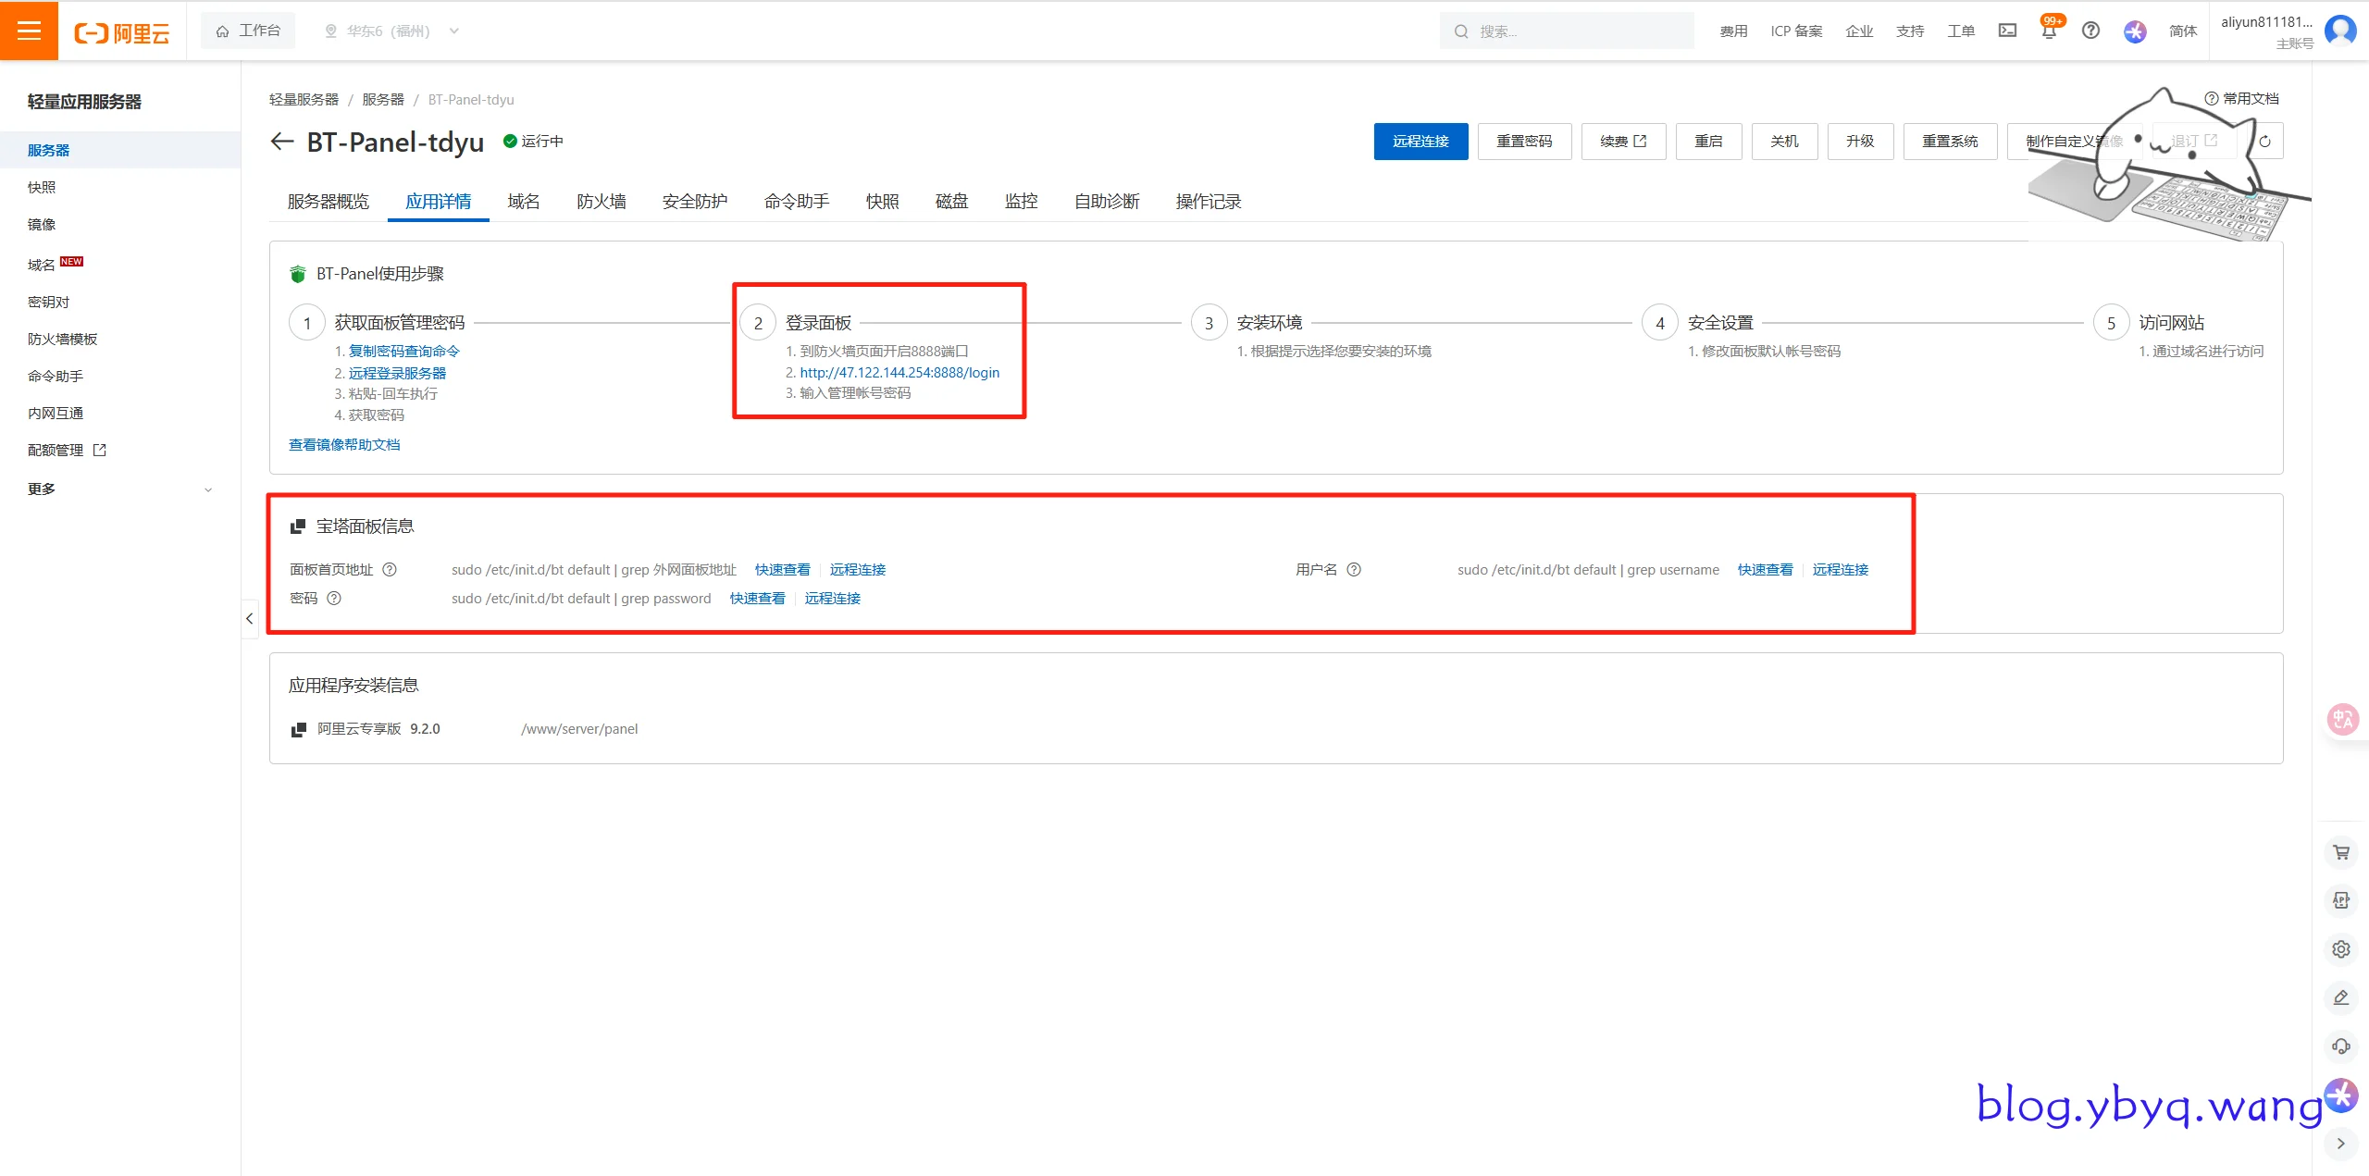Click the settings gear in right sidebar

pos(2341,949)
